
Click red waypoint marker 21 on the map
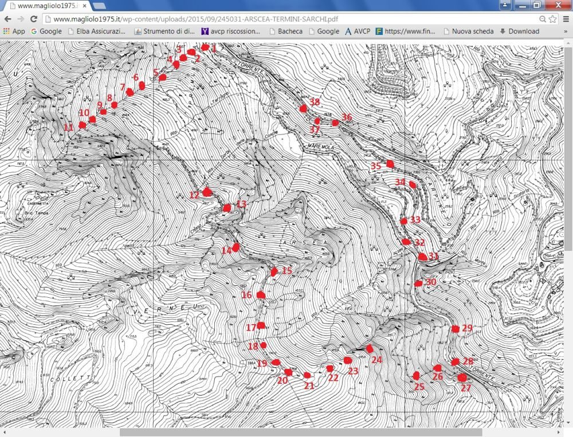307,375
